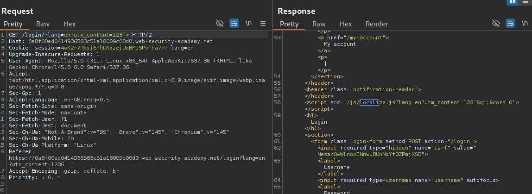The image size is (532, 194).
Task: Open the Request panel hamburger options menu
Action: (x=263, y=24)
